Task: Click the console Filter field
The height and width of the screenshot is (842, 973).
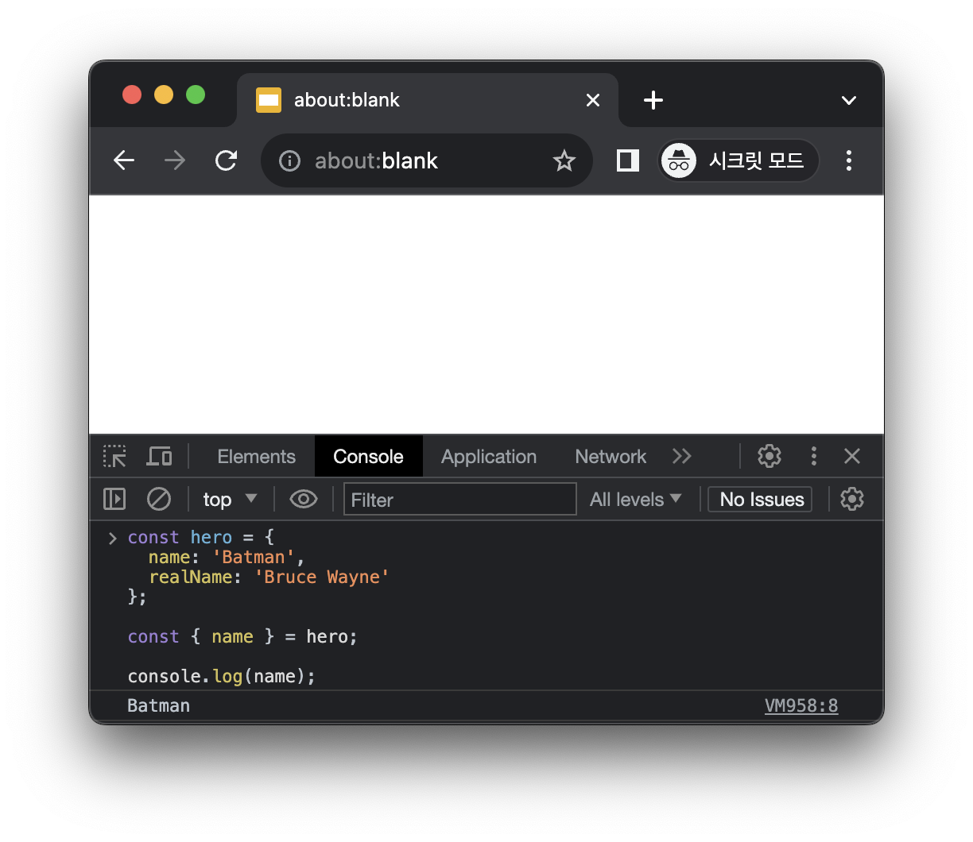Action: 460,499
